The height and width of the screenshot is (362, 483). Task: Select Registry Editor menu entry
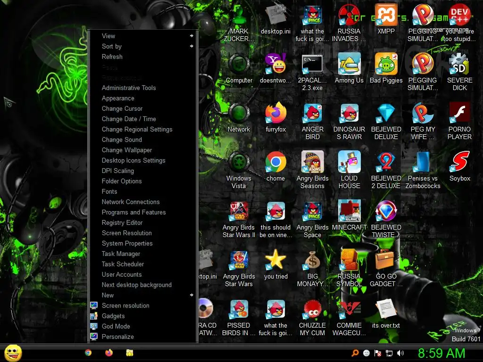click(x=143, y=222)
